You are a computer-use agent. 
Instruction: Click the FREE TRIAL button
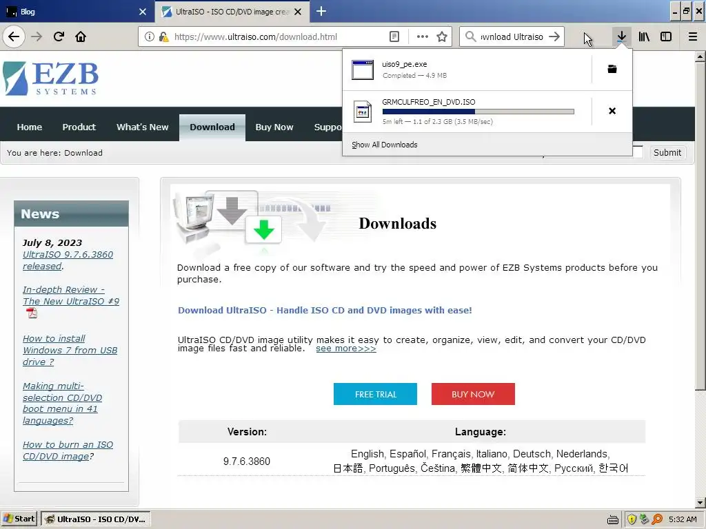pos(375,394)
